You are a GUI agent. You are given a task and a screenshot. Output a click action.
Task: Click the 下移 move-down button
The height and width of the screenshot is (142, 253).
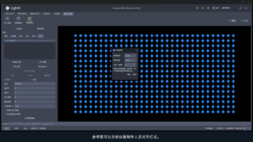(x=30, y=75)
